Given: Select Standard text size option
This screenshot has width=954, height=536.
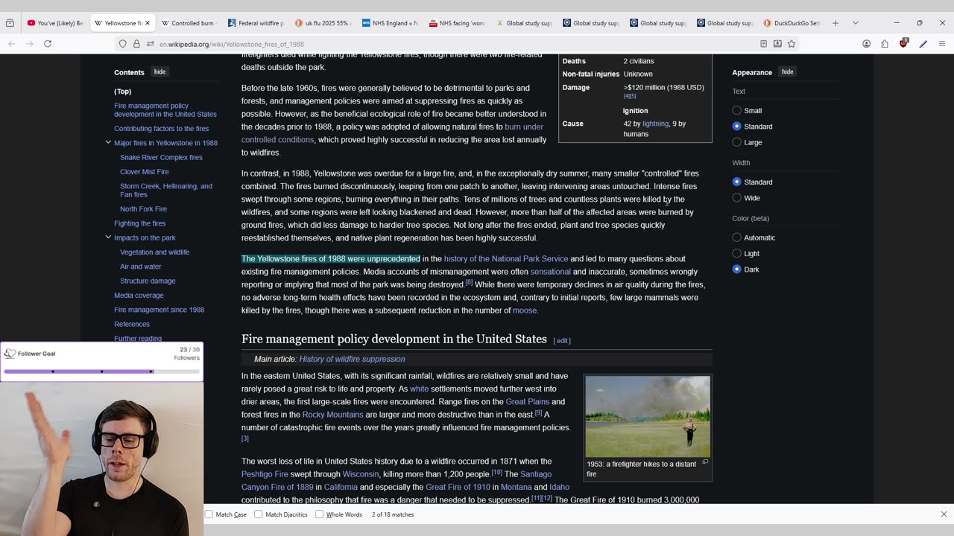Looking at the screenshot, I should pyautogui.click(x=737, y=127).
